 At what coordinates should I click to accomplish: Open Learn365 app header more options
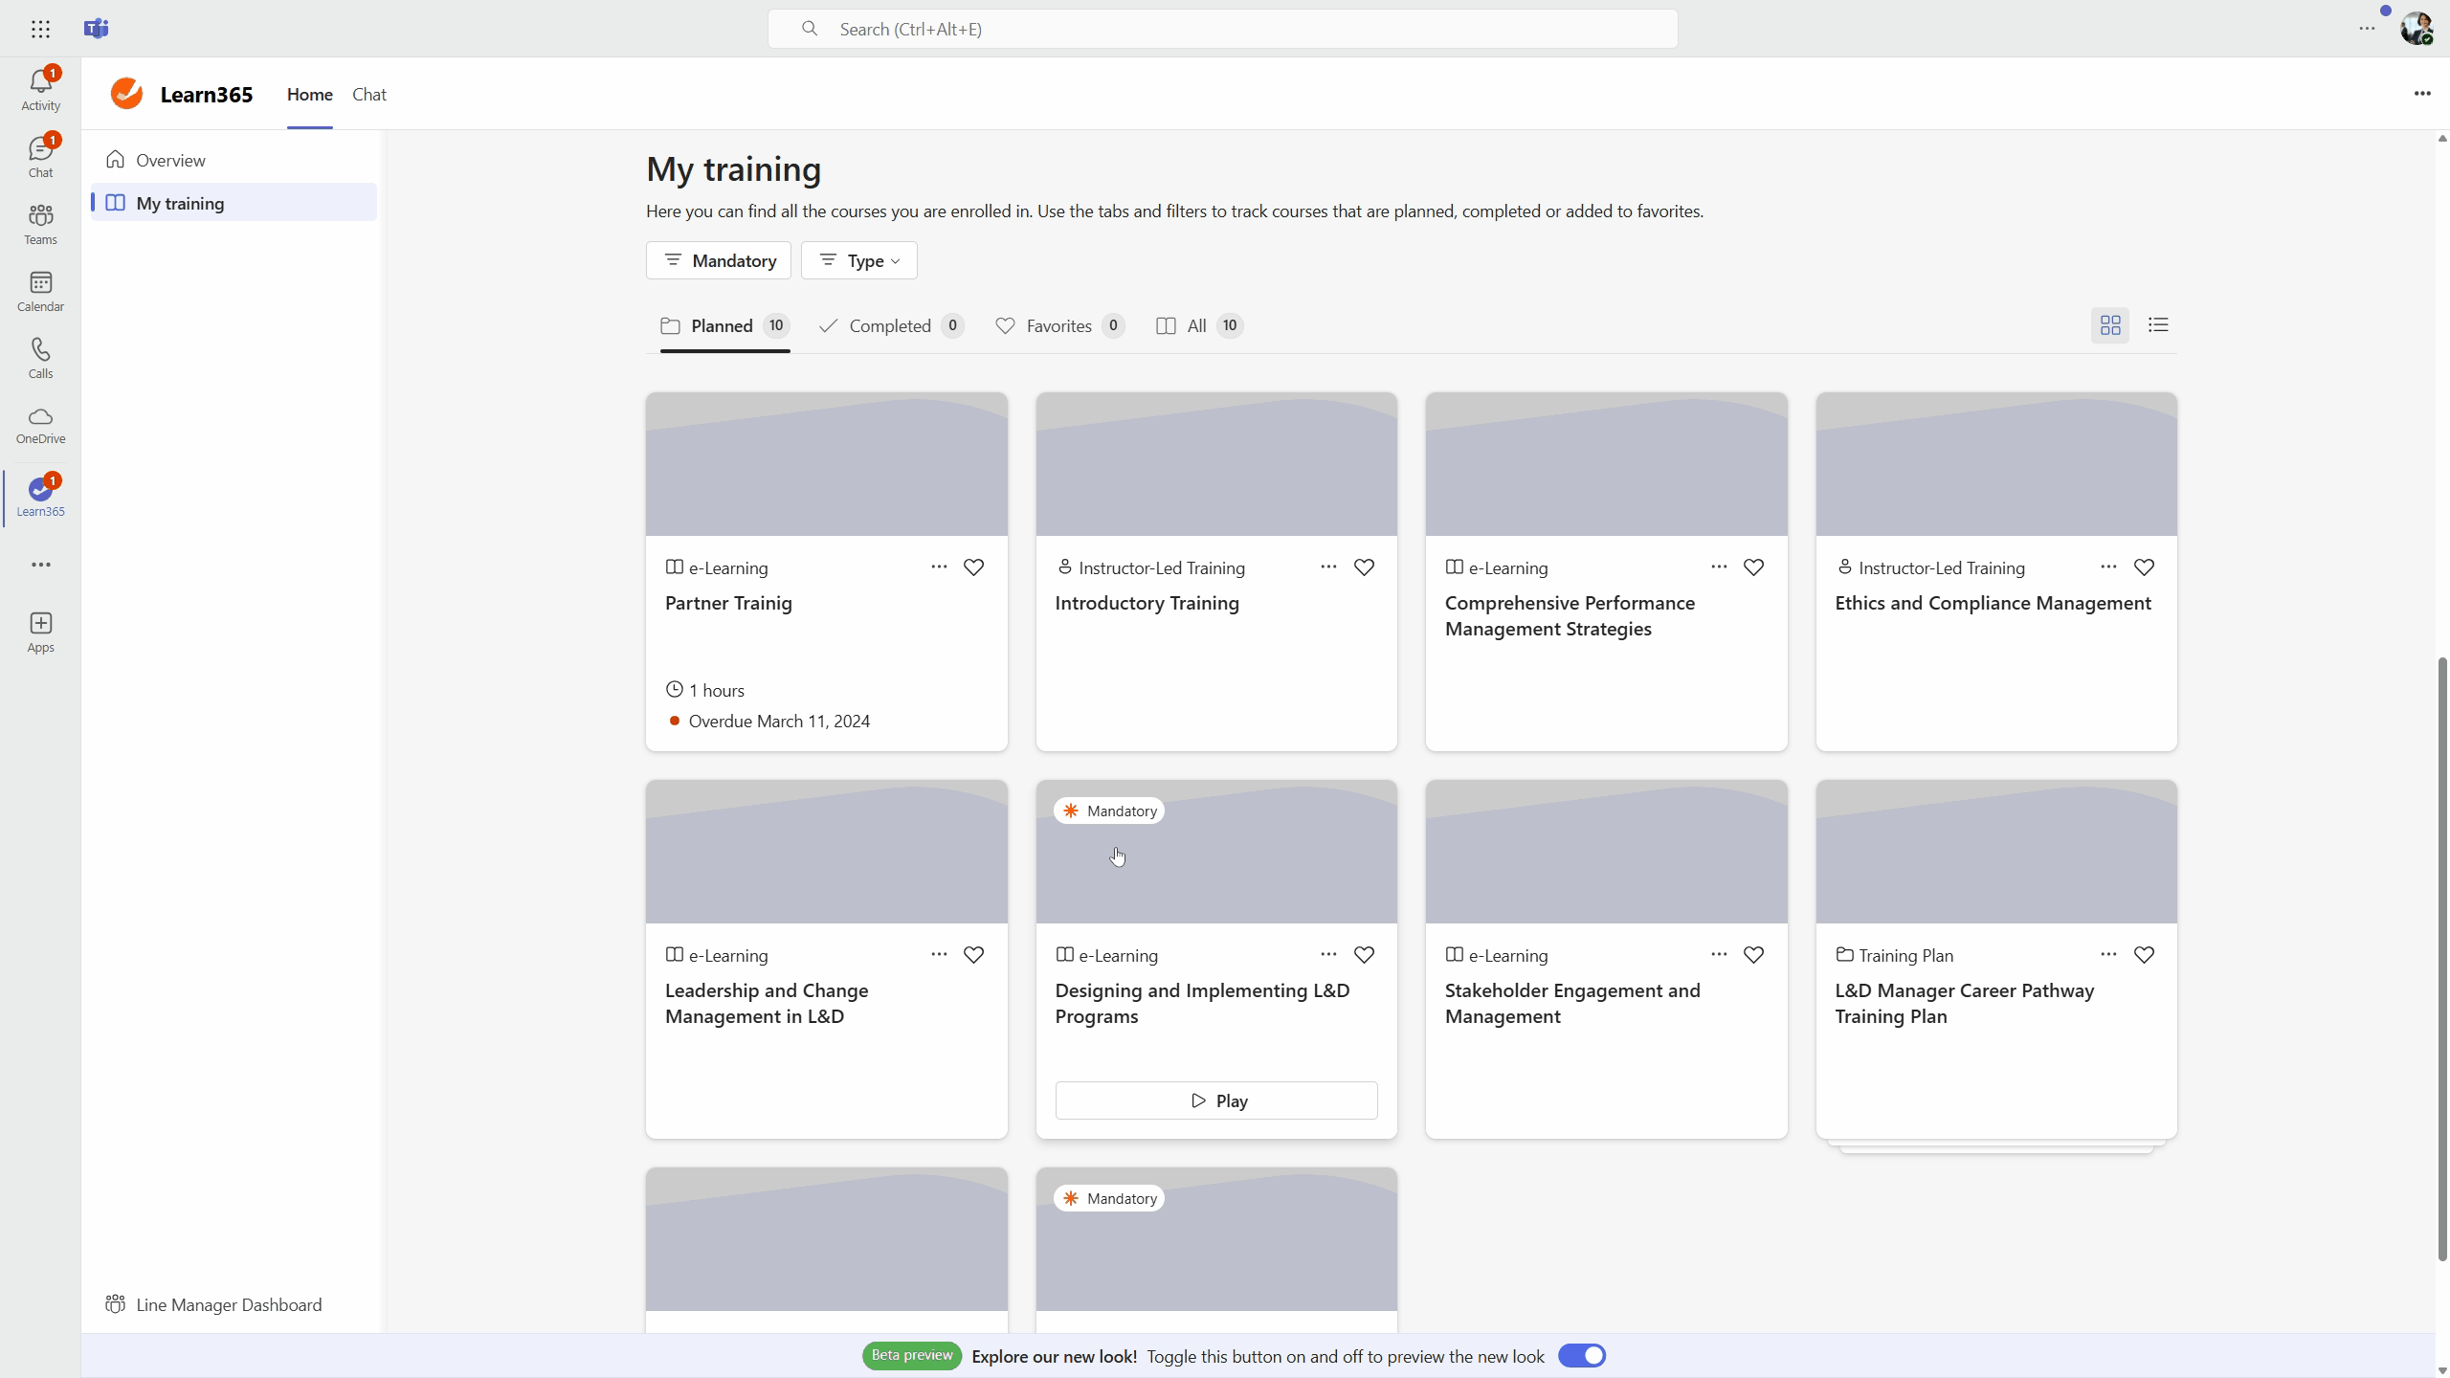2422,94
